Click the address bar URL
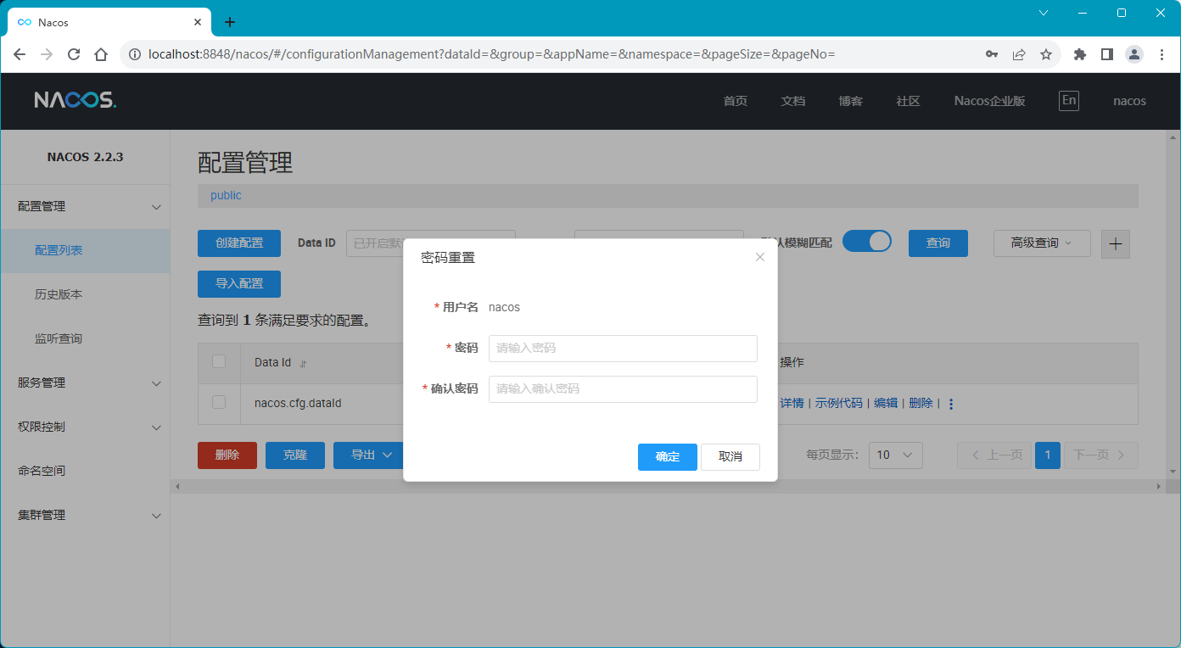This screenshot has width=1181, height=648. coord(492,54)
